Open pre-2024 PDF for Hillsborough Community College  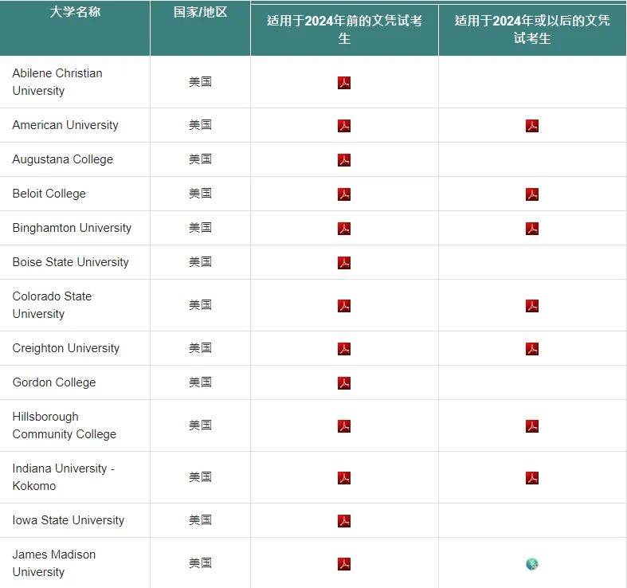344,426
